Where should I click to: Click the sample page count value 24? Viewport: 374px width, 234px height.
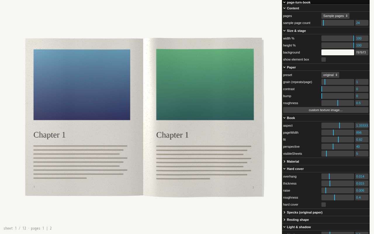pos(362,23)
